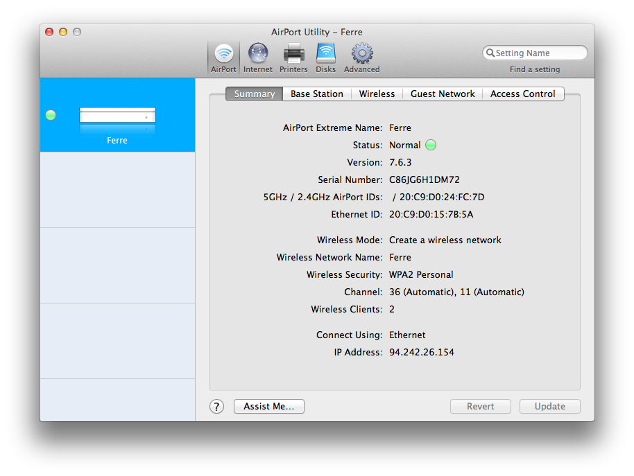Click 'Create a wireless network' value

click(x=445, y=240)
